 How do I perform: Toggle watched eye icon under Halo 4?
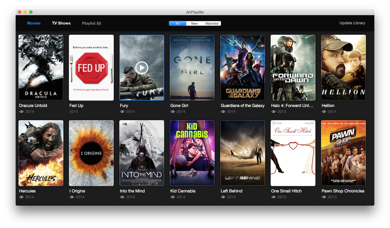[274, 112]
